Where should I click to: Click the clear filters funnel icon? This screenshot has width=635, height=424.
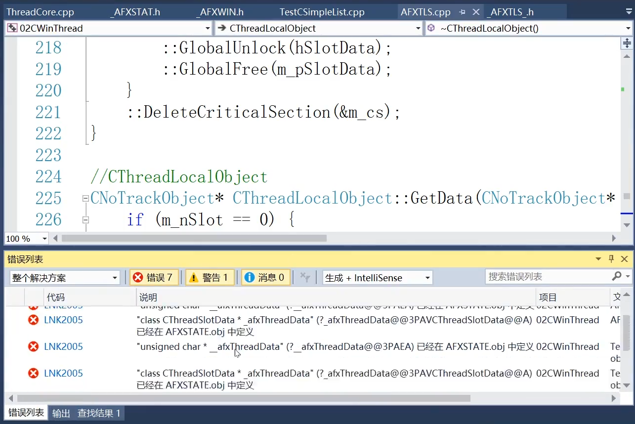305,278
